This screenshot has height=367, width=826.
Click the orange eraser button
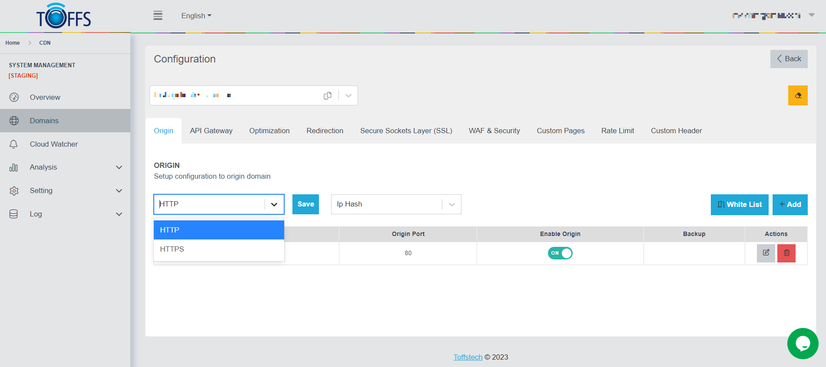click(798, 95)
